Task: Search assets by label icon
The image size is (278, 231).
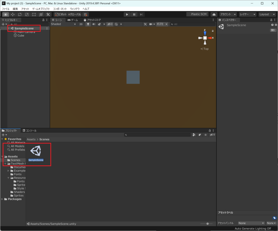Action: [x=200, y=135]
